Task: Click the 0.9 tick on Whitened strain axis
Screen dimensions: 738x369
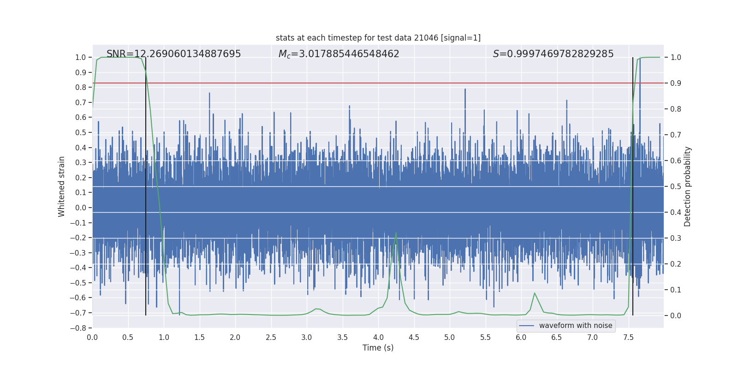Action: (81, 72)
